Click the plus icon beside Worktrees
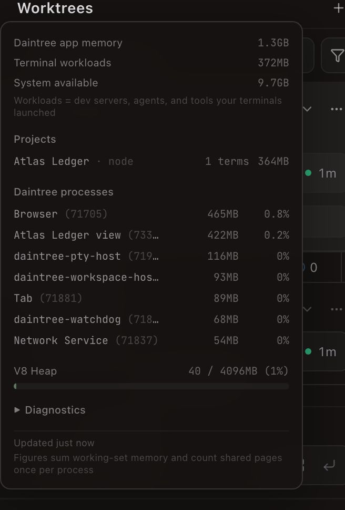Image resolution: width=345 pixels, height=510 pixels. click(x=339, y=8)
